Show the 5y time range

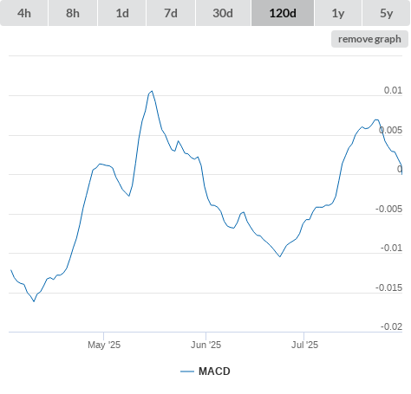click(x=387, y=13)
